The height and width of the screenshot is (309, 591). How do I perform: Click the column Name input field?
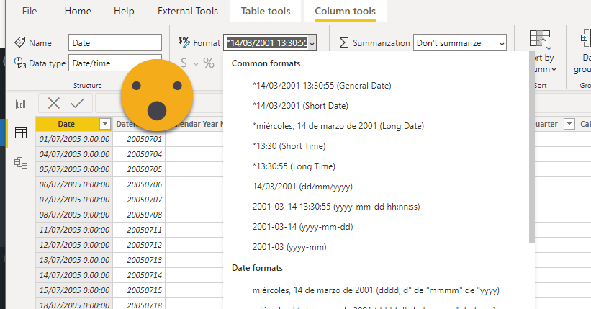[x=115, y=43]
